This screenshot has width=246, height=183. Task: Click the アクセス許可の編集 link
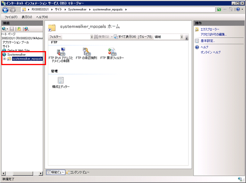pos(214,34)
